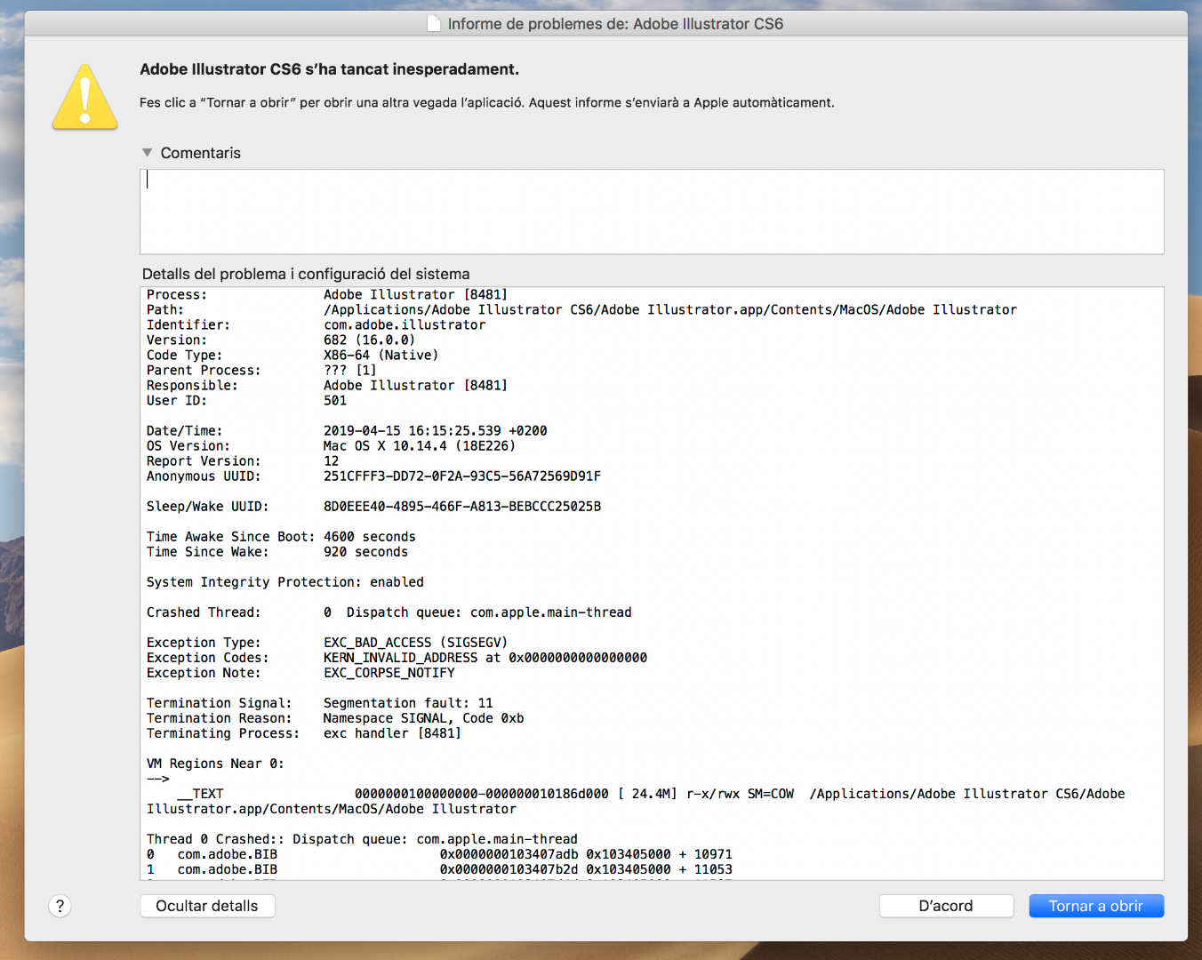
Task: Click the 'System Integrity Protection: enabled' line
Action: [285, 582]
